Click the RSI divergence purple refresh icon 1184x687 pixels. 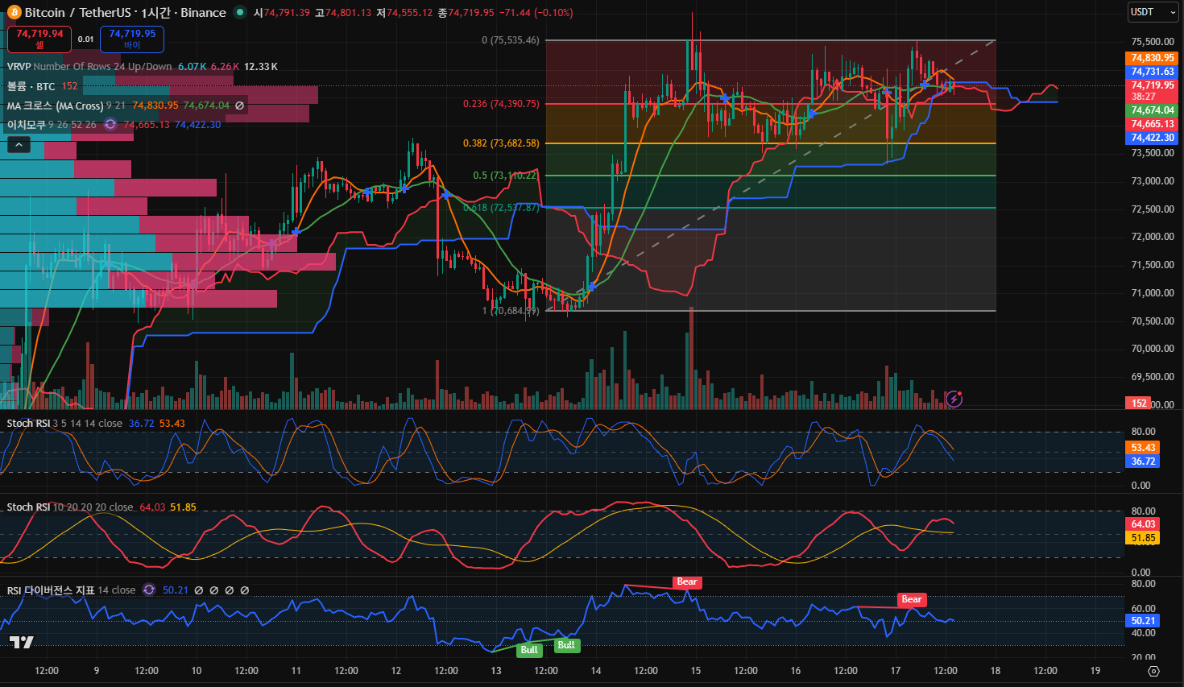tap(149, 590)
